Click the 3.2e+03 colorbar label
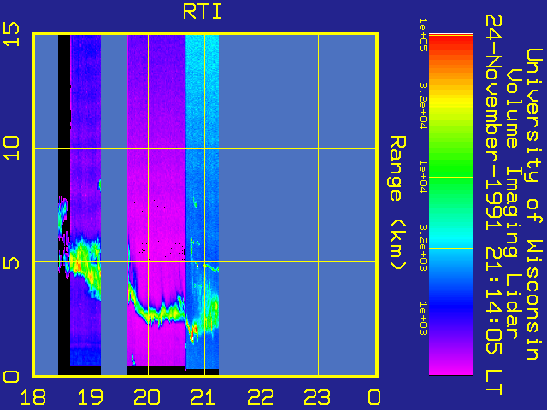Image resolution: width=547 pixels, height=410 pixels. coord(423,248)
